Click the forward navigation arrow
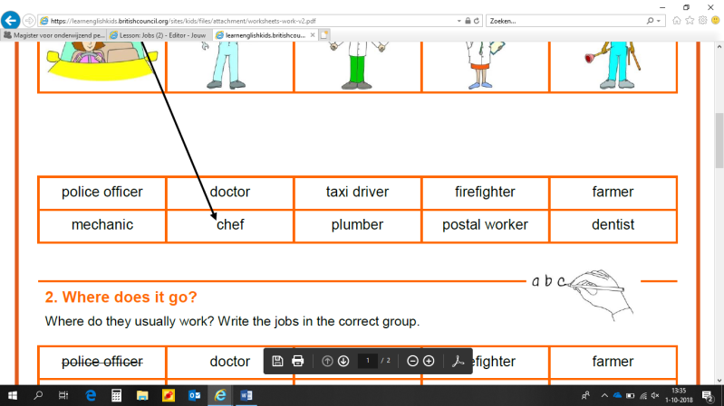Screen dimensions: 724x406 29,21
